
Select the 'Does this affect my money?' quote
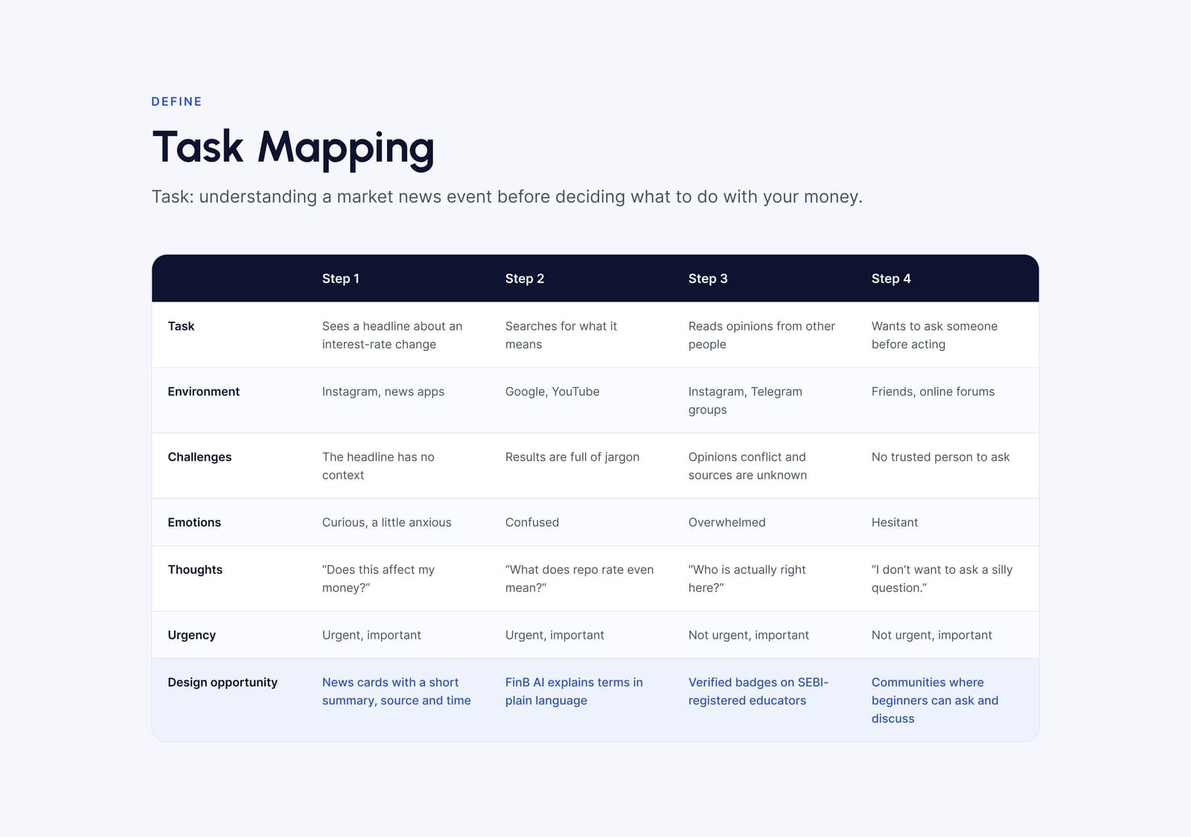[378, 579]
